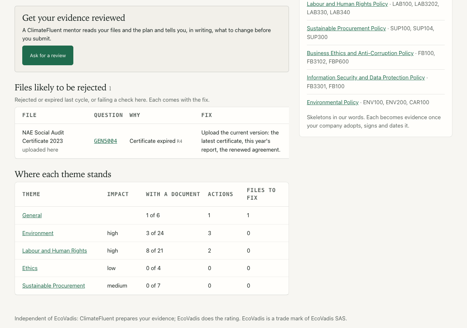Click the '0 of 4' cell for Ethics
This screenshot has width=467, height=328.
click(153, 268)
